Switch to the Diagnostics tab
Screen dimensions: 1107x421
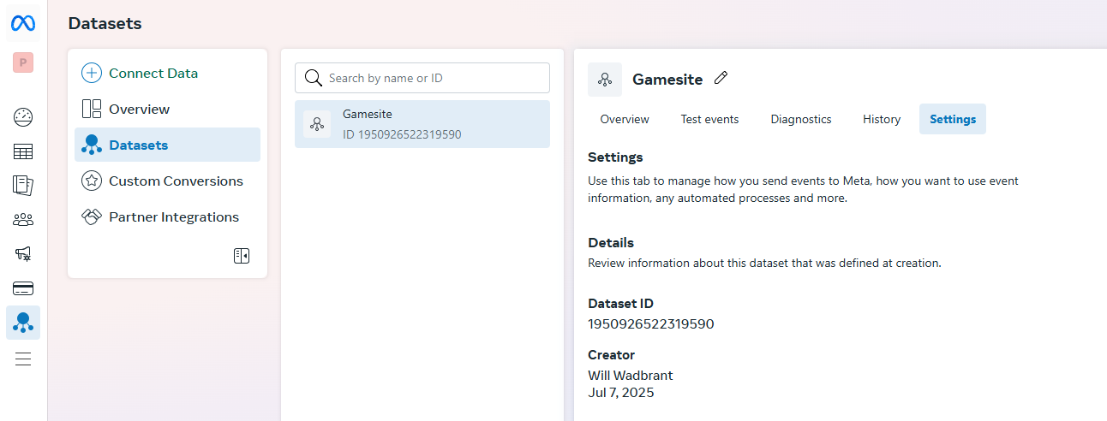point(801,119)
